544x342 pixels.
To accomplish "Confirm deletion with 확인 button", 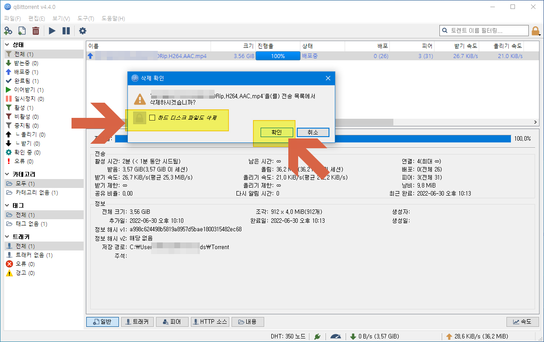I will click(x=277, y=132).
